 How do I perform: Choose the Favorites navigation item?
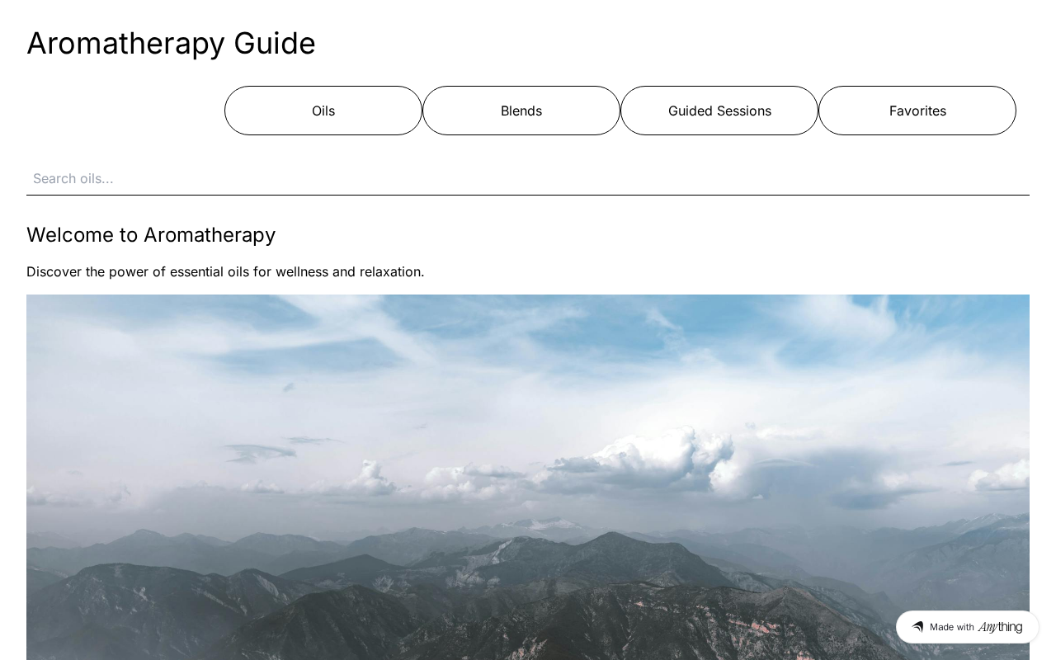click(x=917, y=111)
